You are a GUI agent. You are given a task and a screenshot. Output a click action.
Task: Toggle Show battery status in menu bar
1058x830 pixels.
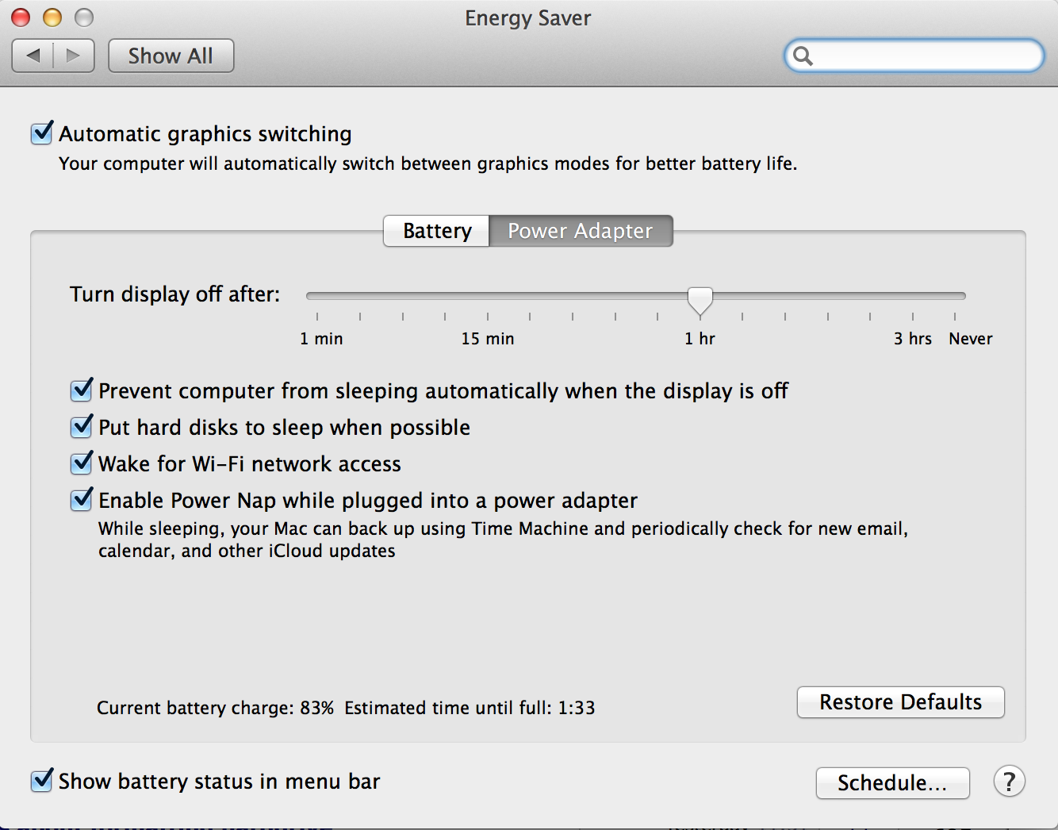click(x=42, y=781)
